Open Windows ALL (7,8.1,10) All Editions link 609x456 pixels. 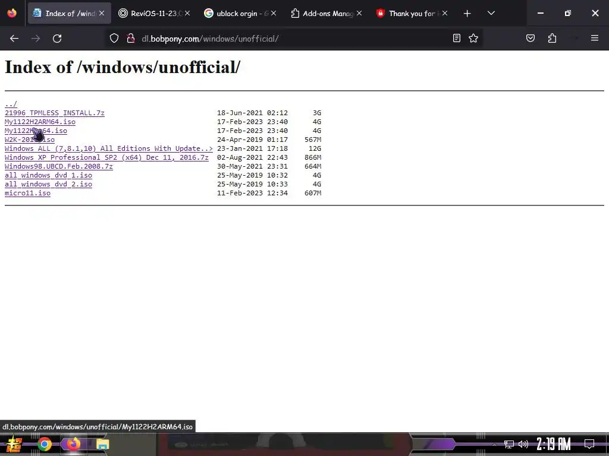[109, 148]
